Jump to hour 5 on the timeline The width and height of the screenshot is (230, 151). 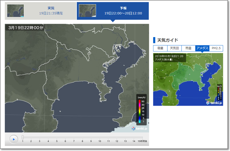point(57,141)
